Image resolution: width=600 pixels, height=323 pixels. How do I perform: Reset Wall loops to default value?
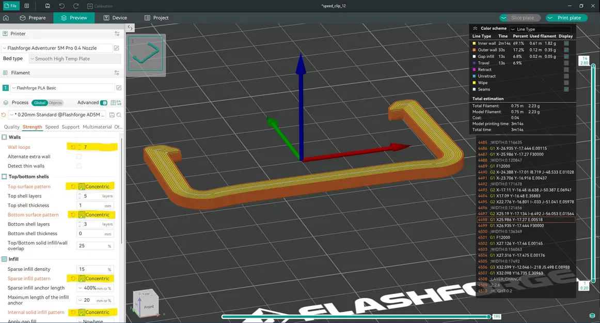(x=73, y=147)
